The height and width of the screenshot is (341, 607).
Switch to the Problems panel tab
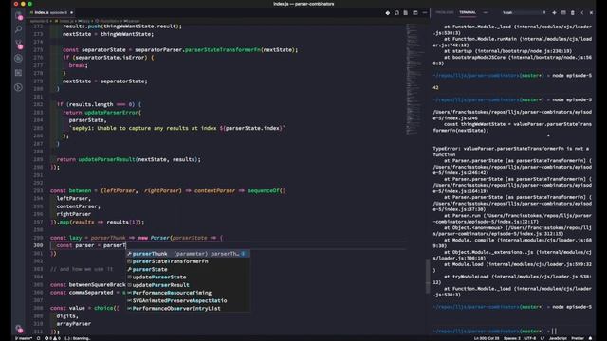[445, 12]
